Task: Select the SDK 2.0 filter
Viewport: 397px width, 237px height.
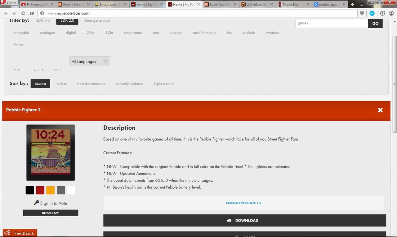Action: (x=67, y=20)
